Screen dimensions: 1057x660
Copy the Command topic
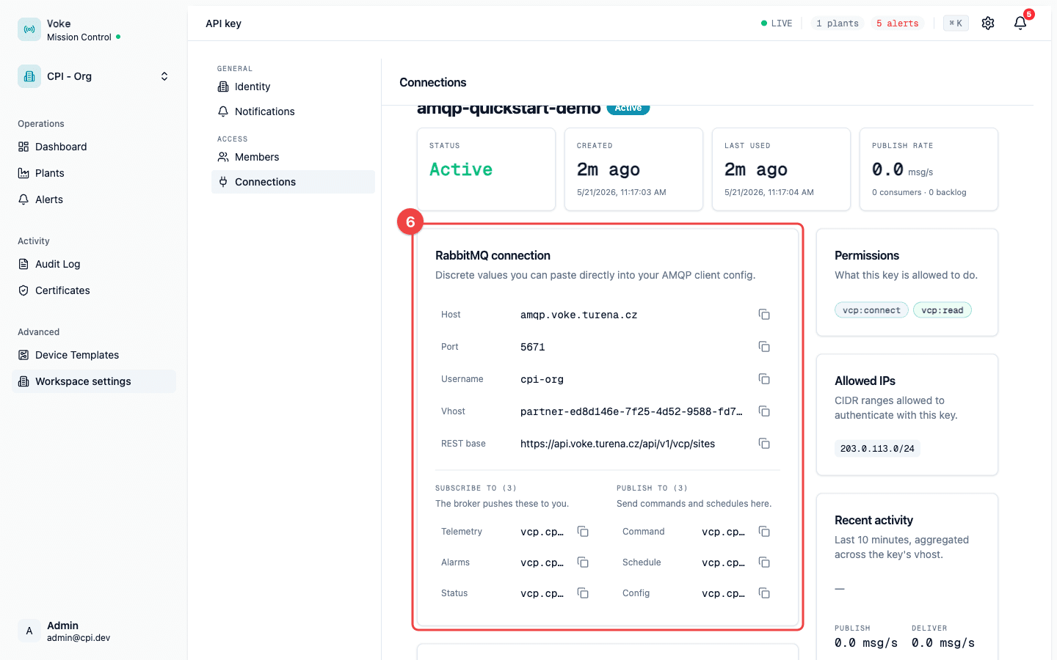(x=764, y=532)
